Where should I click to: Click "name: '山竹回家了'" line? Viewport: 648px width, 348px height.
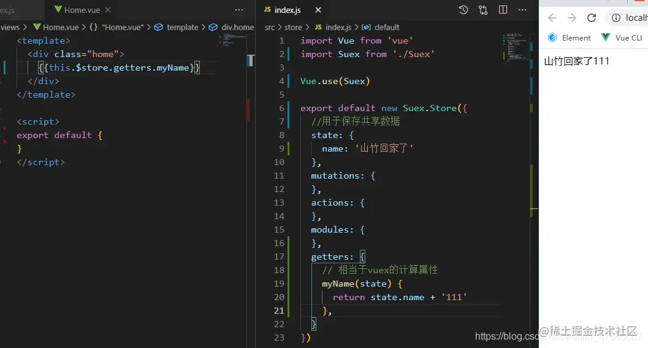click(x=368, y=149)
